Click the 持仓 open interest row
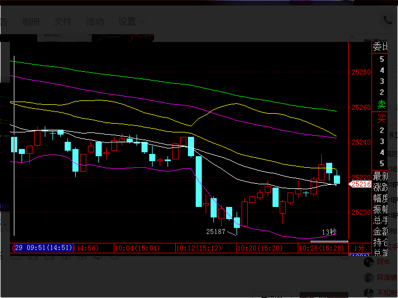 tap(380, 243)
